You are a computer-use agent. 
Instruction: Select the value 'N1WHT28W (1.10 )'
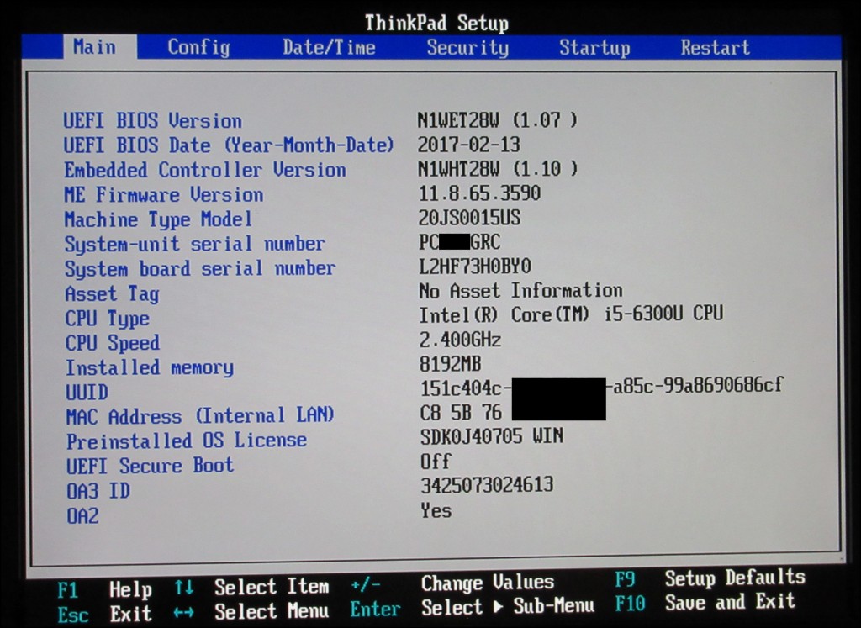pyautogui.click(x=498, y=168)
